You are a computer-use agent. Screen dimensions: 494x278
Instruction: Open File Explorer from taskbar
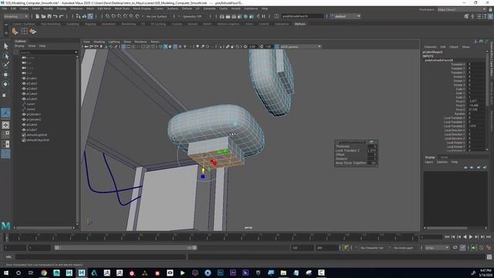283,273
